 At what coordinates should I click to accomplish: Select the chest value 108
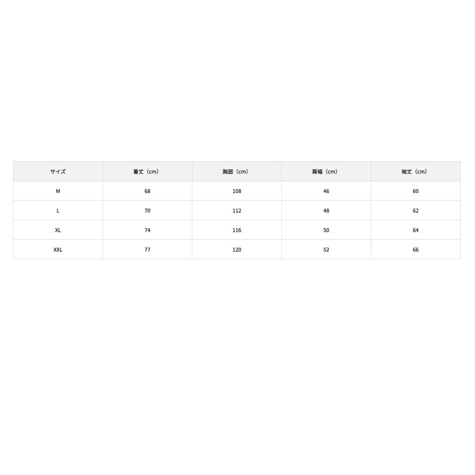[237, 191]
